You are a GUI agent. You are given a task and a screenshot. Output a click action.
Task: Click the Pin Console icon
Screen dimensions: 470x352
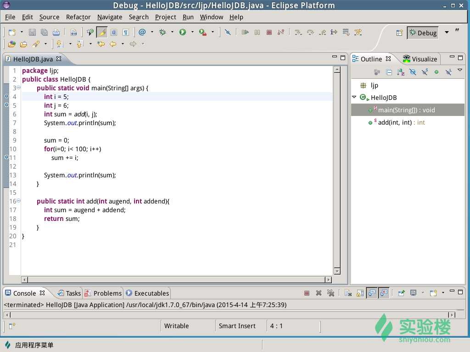coord(401,293)
